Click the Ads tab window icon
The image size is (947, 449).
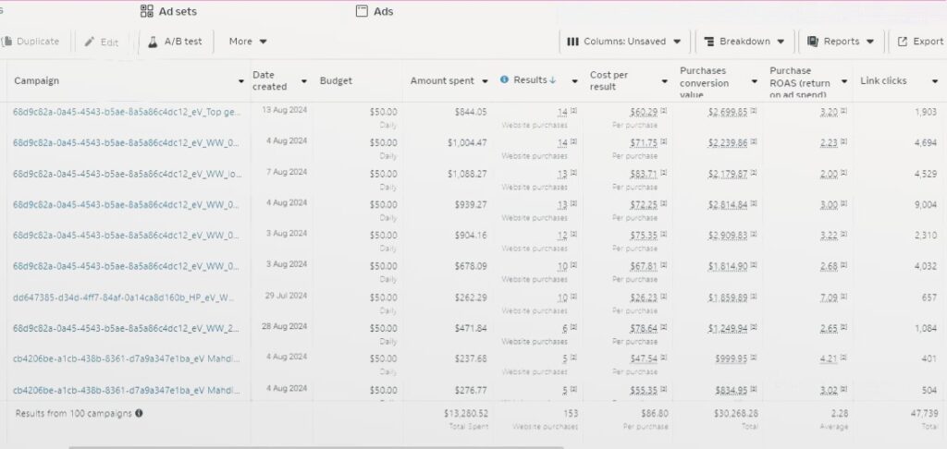(x=362, y=11)
